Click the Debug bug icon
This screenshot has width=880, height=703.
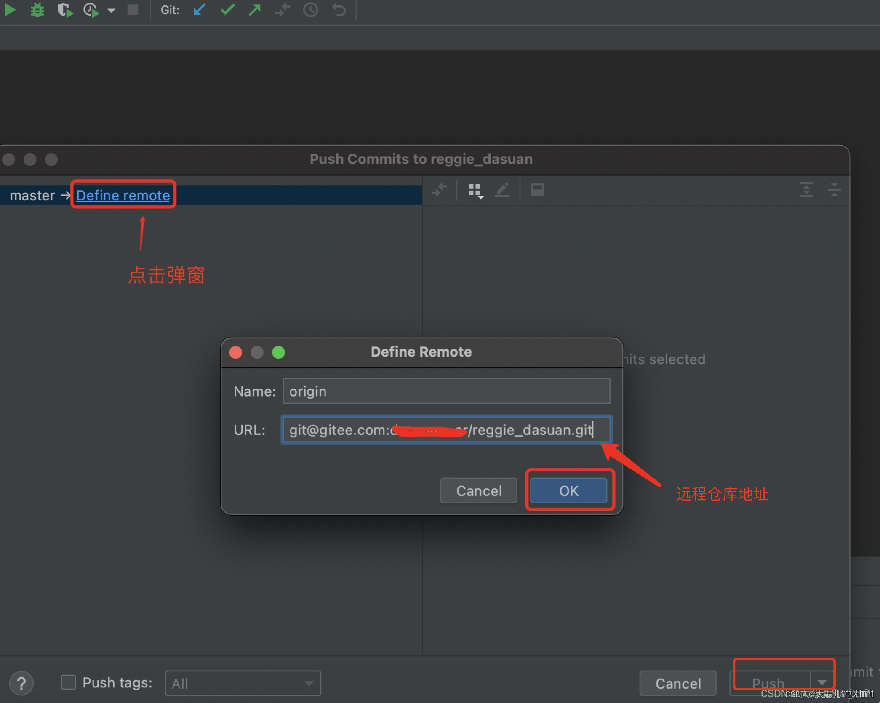[x=37, y=9]
